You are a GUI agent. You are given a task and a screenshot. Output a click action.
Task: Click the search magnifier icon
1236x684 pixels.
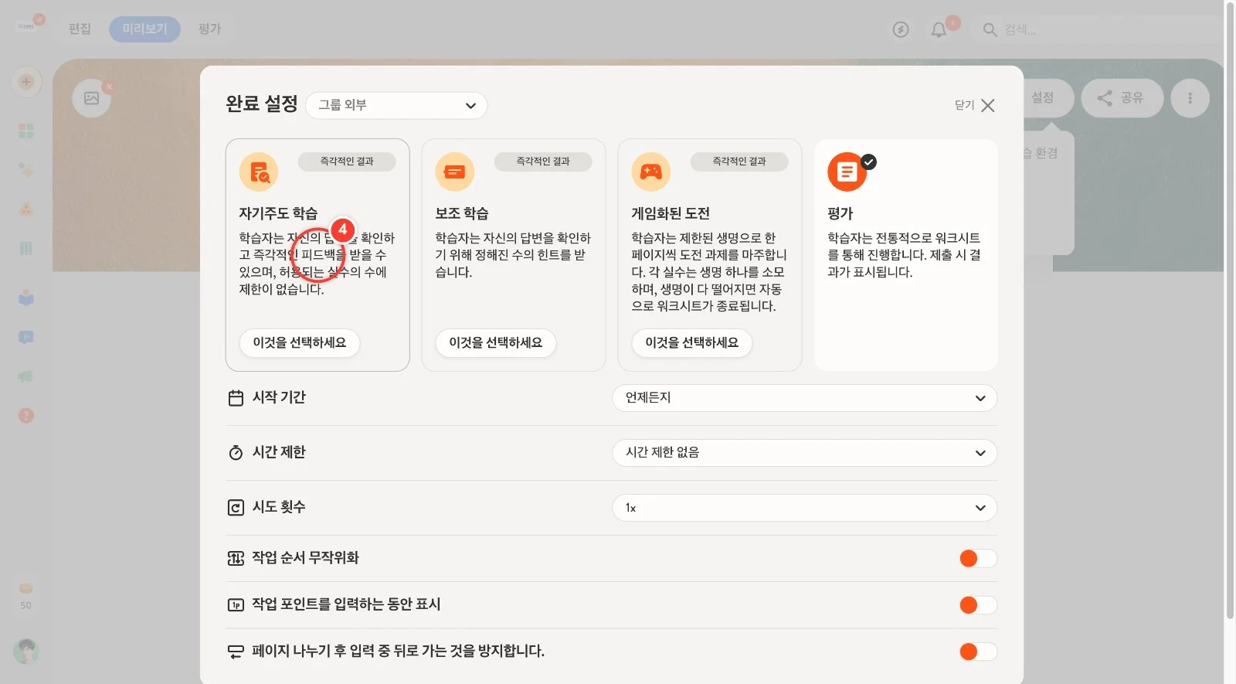(990, 30)
